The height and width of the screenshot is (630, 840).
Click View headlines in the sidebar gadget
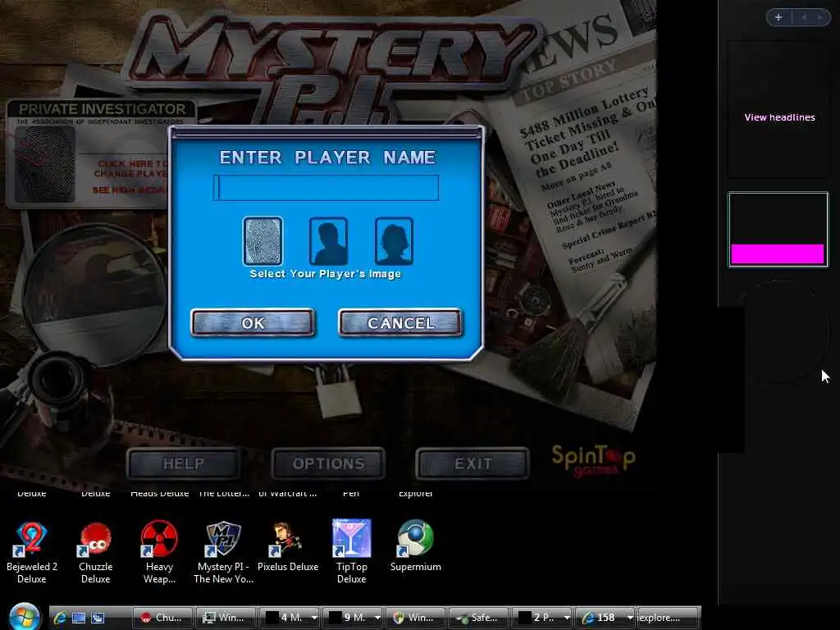779,117
